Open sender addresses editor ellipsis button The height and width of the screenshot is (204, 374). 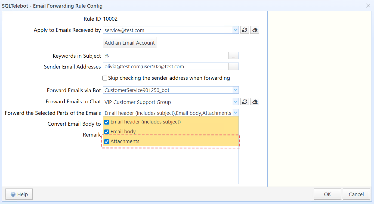tap(234, 67)
